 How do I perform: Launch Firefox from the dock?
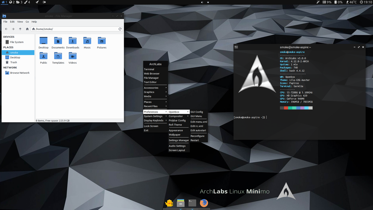tap(204, 203)
